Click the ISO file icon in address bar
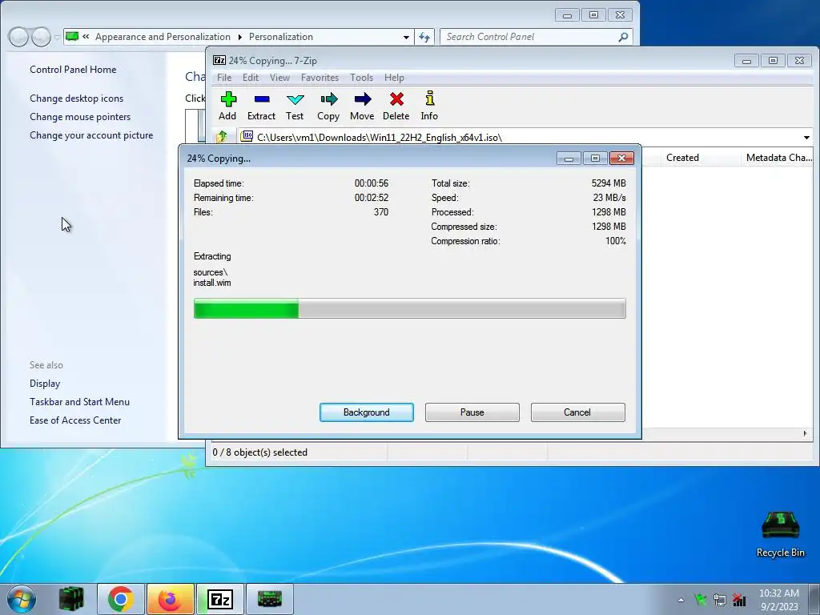Viewport: 820px width, 615px height. [247, 136]
